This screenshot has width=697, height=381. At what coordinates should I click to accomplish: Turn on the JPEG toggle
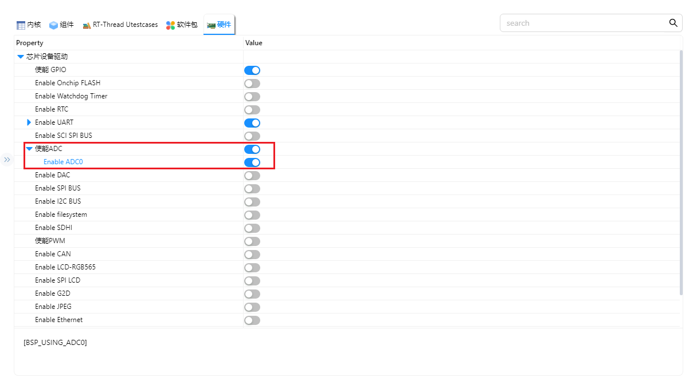(252, 307)
